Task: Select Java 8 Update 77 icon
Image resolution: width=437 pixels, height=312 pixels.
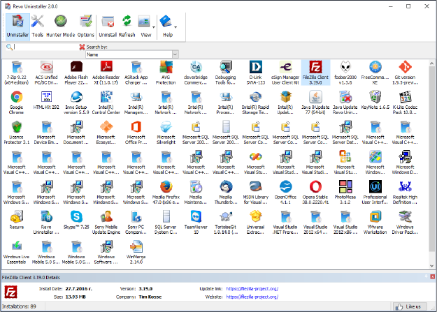Action: 315,103
